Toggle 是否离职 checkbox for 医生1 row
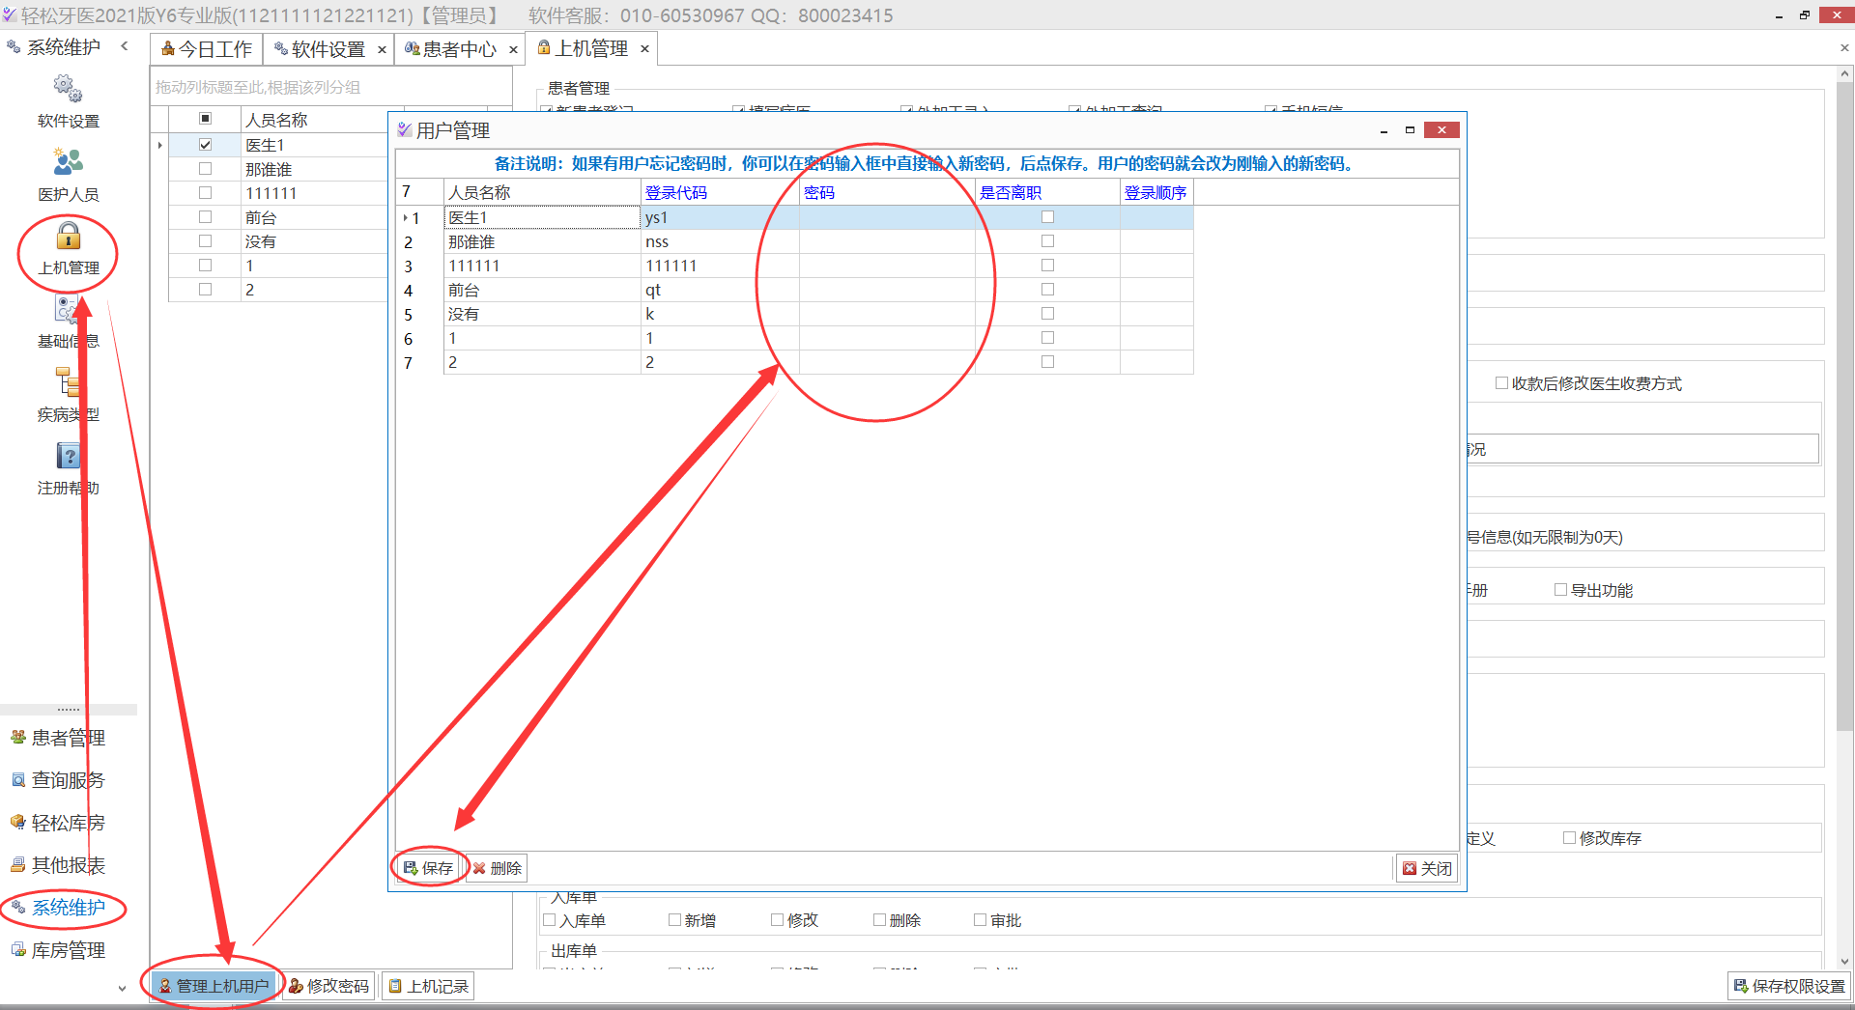The width and height of the screenshot is (1855, 1010). (1047, 217)
